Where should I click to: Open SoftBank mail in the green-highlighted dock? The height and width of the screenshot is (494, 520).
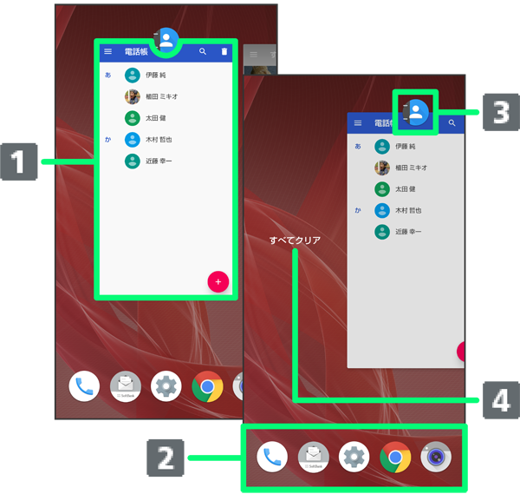tap(313, 457)
